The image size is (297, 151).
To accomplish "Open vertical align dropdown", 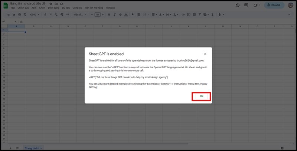I will pyautogui.click(x=161, y=14).
